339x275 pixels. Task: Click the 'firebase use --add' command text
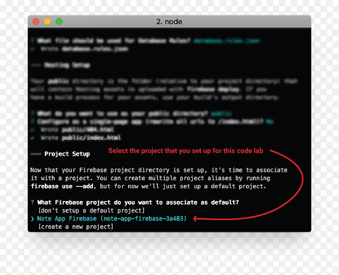pos(62,186)
